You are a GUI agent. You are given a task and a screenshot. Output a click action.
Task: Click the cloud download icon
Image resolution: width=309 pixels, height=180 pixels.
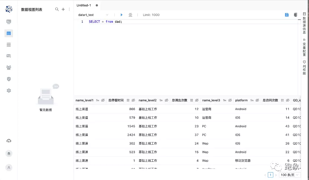[x=9, y=141]
